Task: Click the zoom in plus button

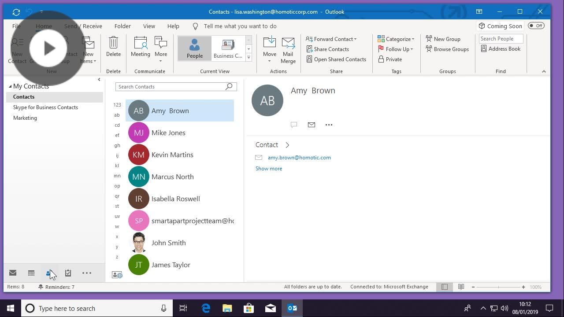Action: click(x=523, y=287)
